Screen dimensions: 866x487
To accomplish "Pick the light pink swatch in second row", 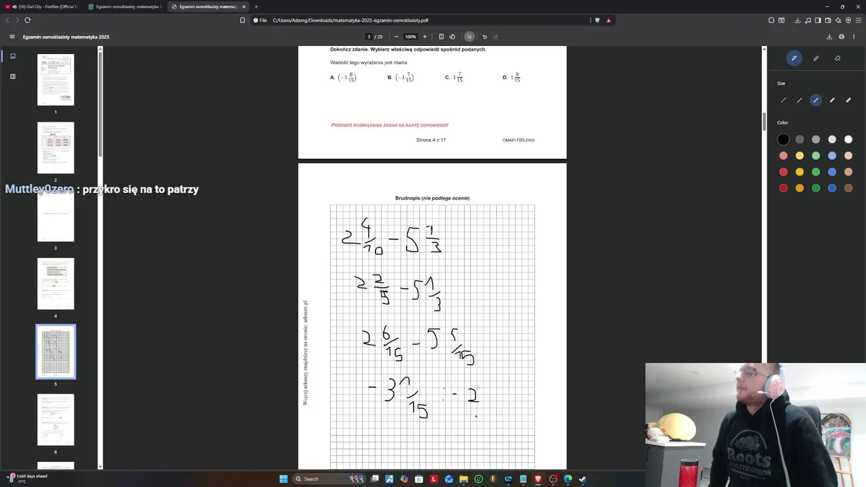I will click(x=783, y=156).
